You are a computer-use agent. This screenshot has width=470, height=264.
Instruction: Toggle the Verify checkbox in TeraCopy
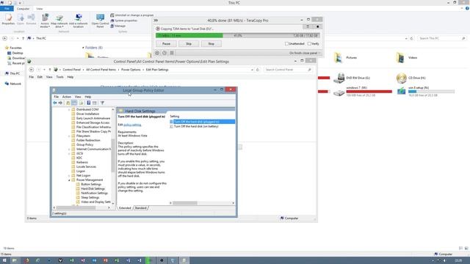309,44
